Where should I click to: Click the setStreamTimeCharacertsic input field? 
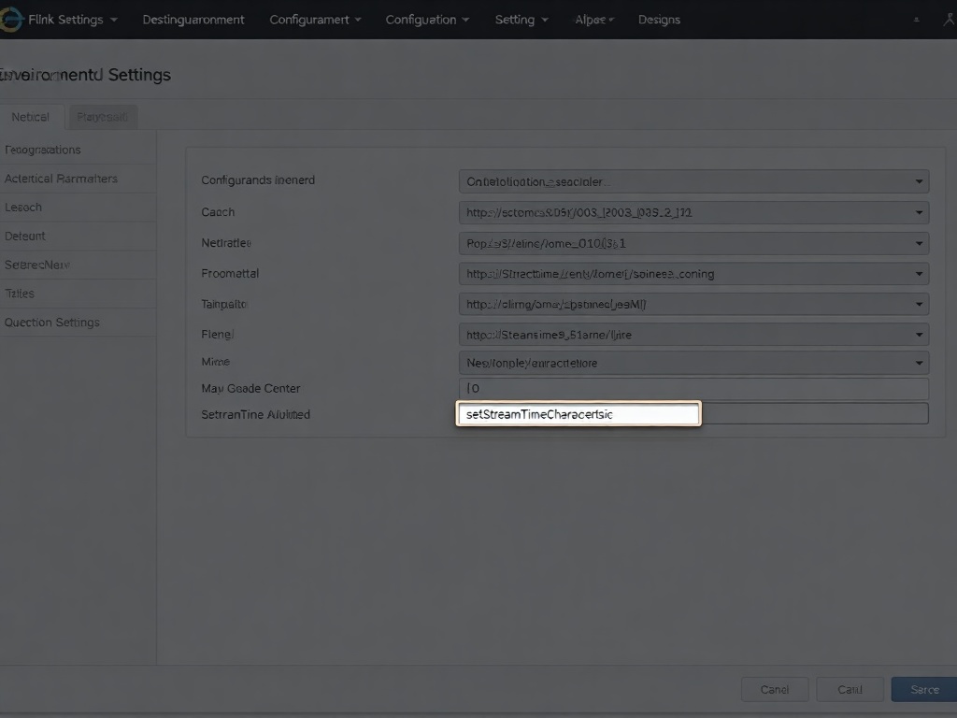tap(578, 414)
